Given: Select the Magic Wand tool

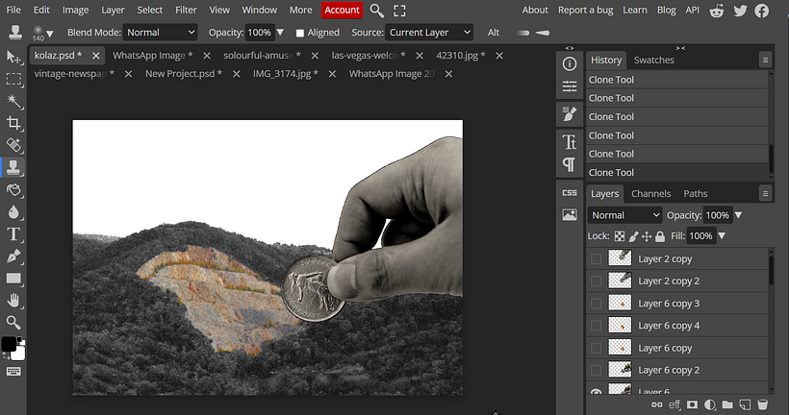Looking at the screenshot, I should (x=13, y=101).
